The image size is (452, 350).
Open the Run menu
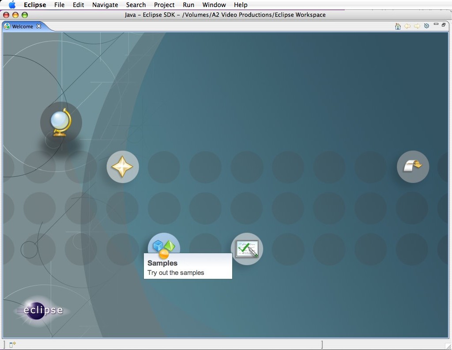point(188,5)
